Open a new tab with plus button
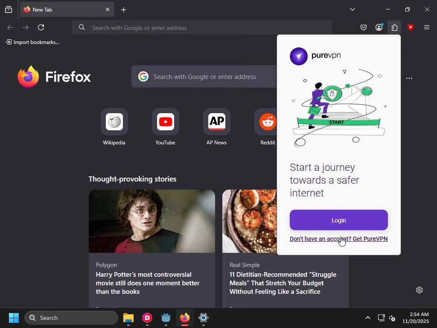The image size is (437, 328). point(123,10)
